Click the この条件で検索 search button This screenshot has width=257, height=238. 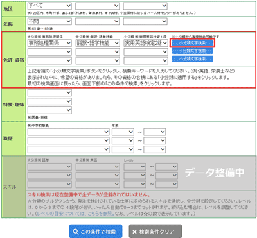click(96, 232)
